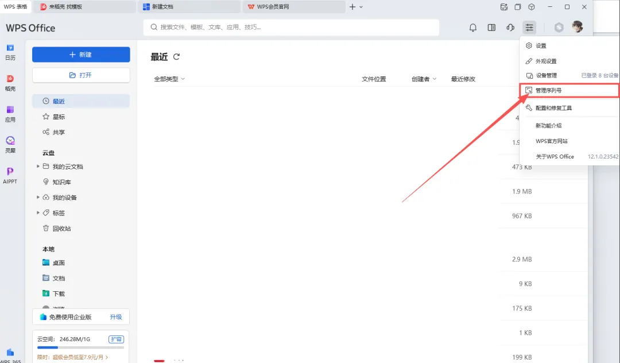Click the hexagon membership badge icon
Image resolution: width=620 pixels, height=363 pixels.
click(x=559, y=28)
